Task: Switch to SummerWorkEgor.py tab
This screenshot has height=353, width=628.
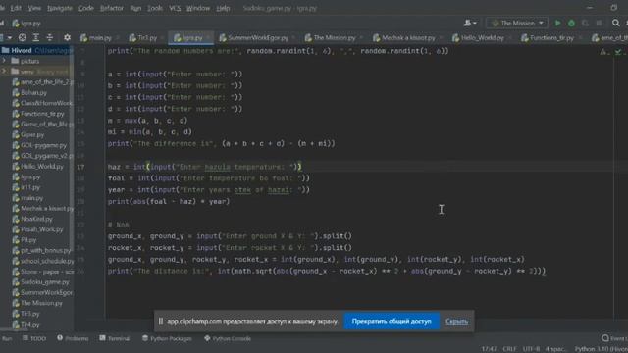Action: pos(257,38)
